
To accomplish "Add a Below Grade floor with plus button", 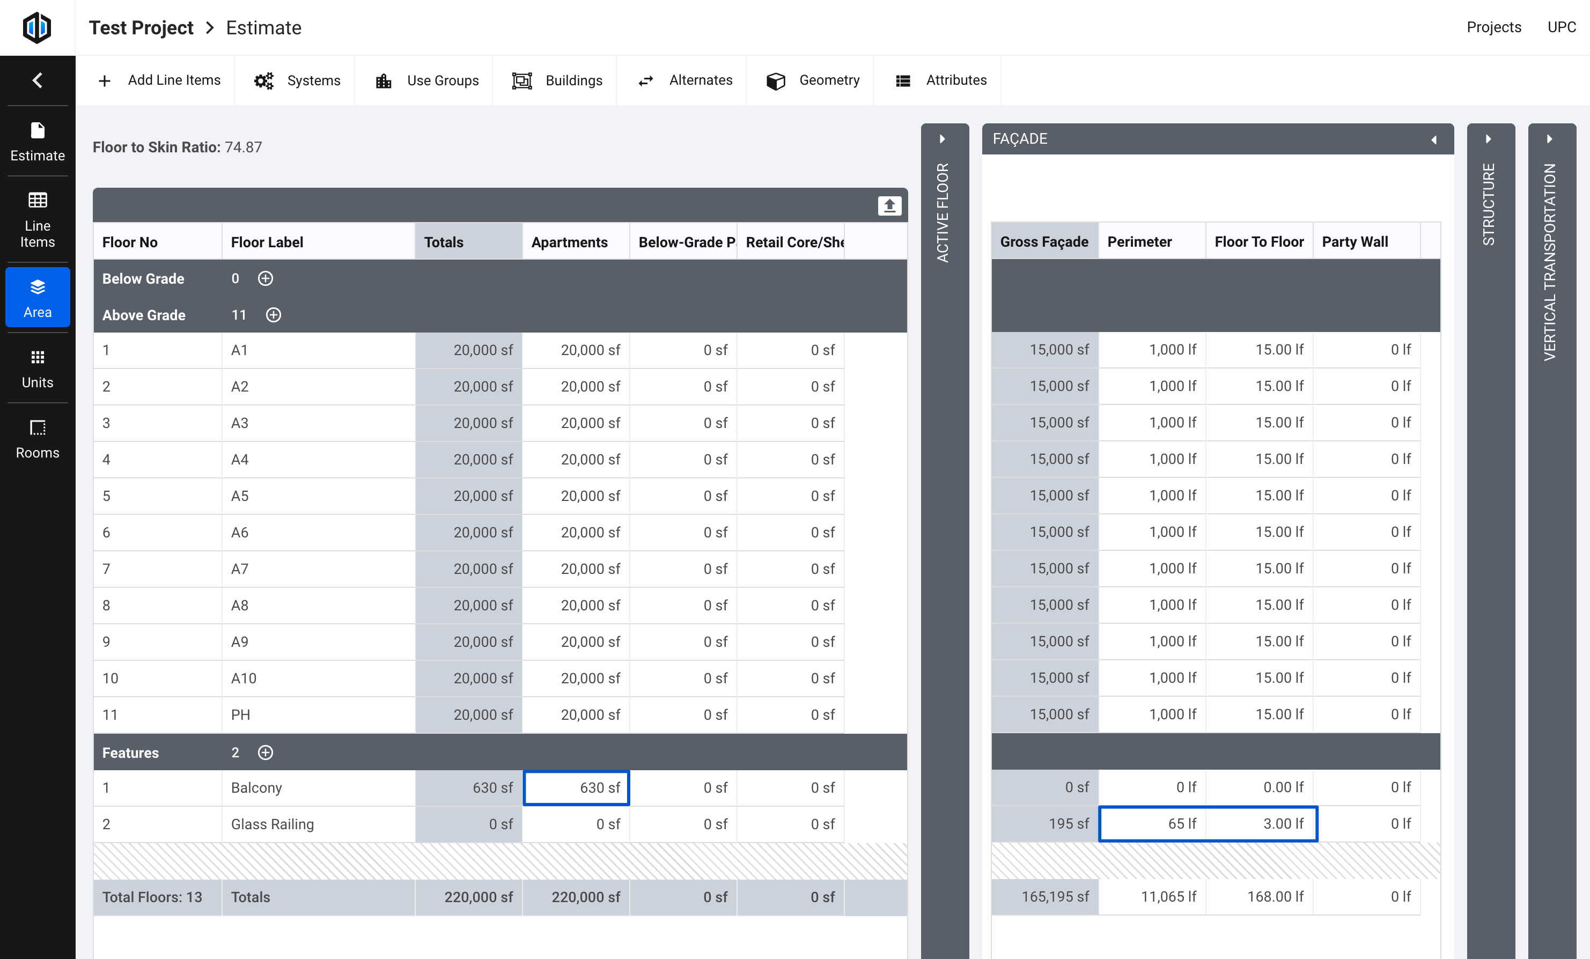I will pyautogui.click(x=265, y=278).
